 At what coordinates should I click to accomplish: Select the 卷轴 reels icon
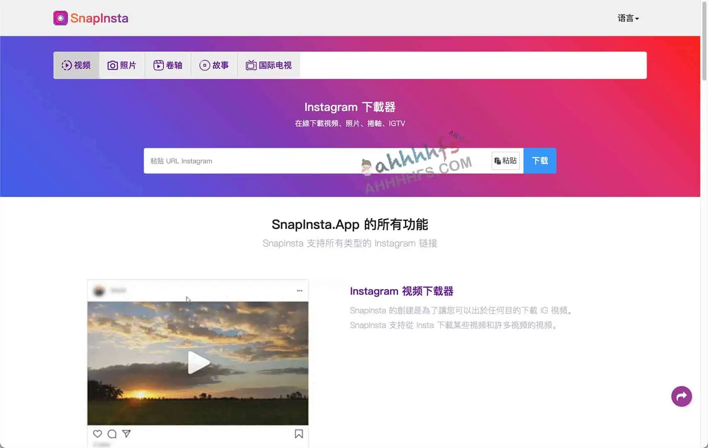(x=158, y=65)
